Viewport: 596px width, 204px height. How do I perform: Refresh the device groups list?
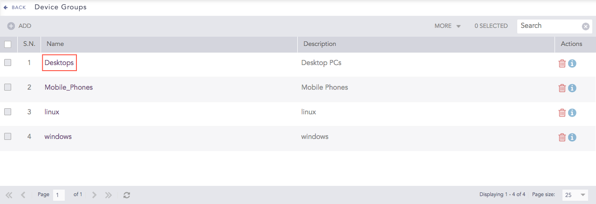click(126, 195)
